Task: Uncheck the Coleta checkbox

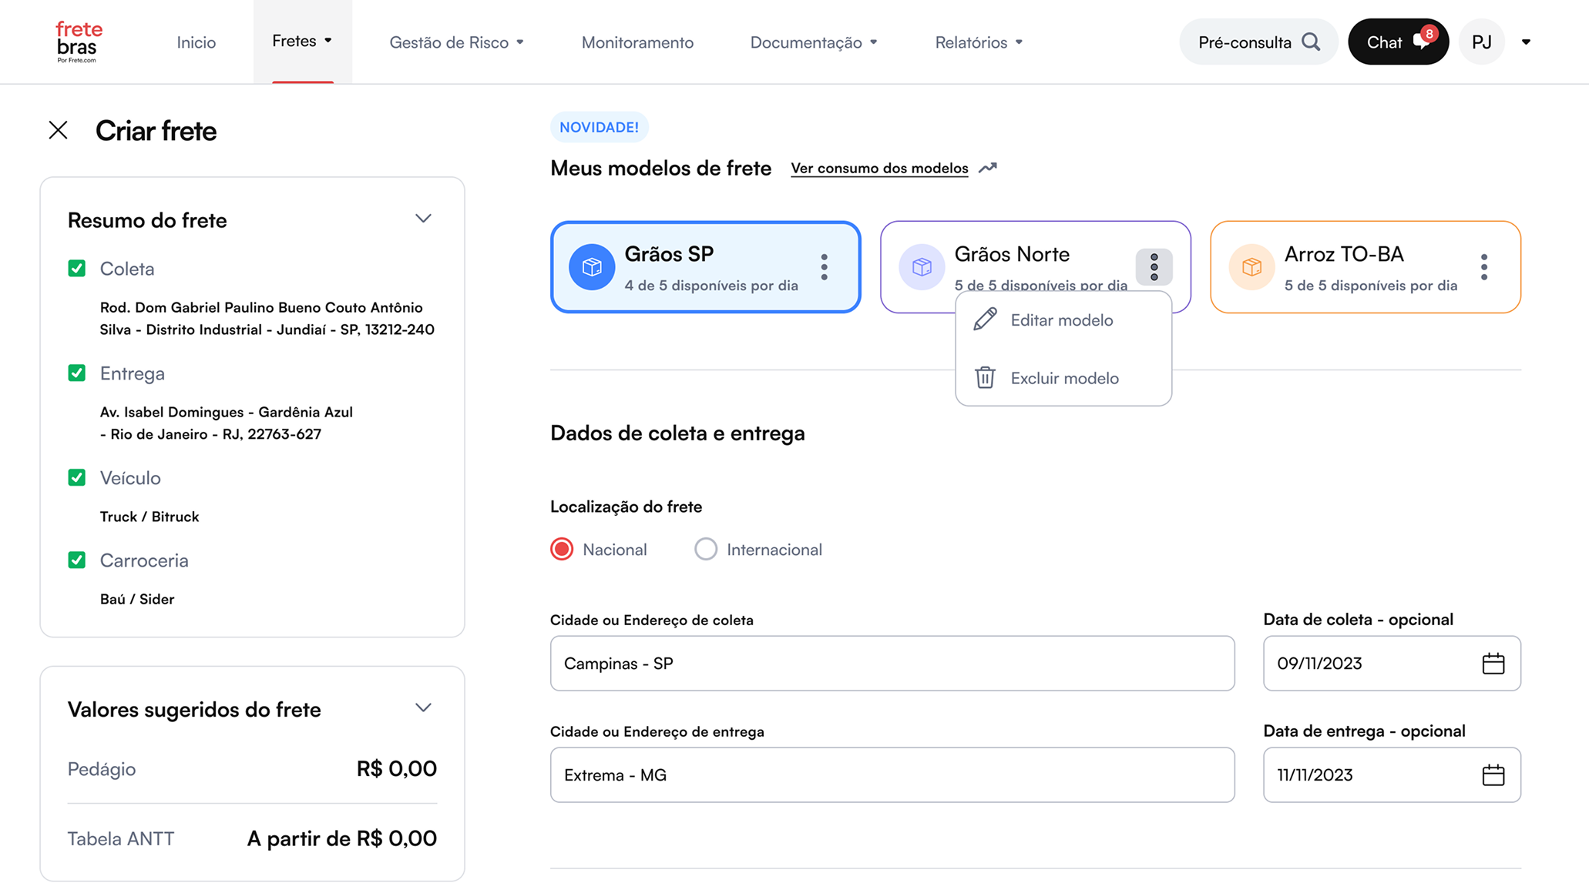Action: pos(77,268)
